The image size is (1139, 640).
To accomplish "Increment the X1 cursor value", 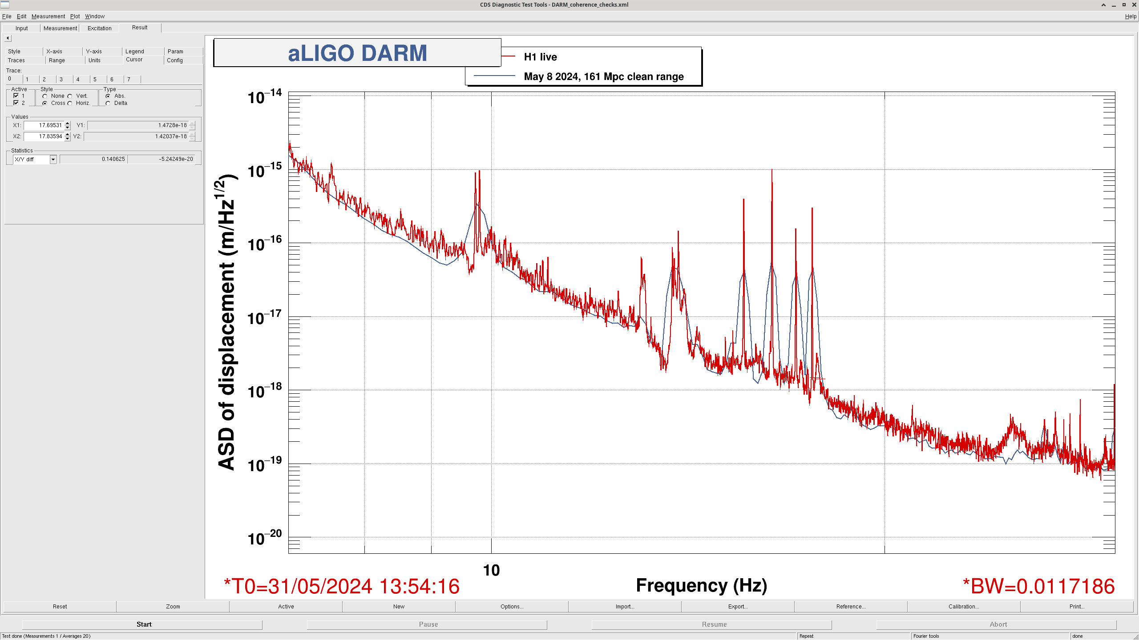I will point(67,123).
